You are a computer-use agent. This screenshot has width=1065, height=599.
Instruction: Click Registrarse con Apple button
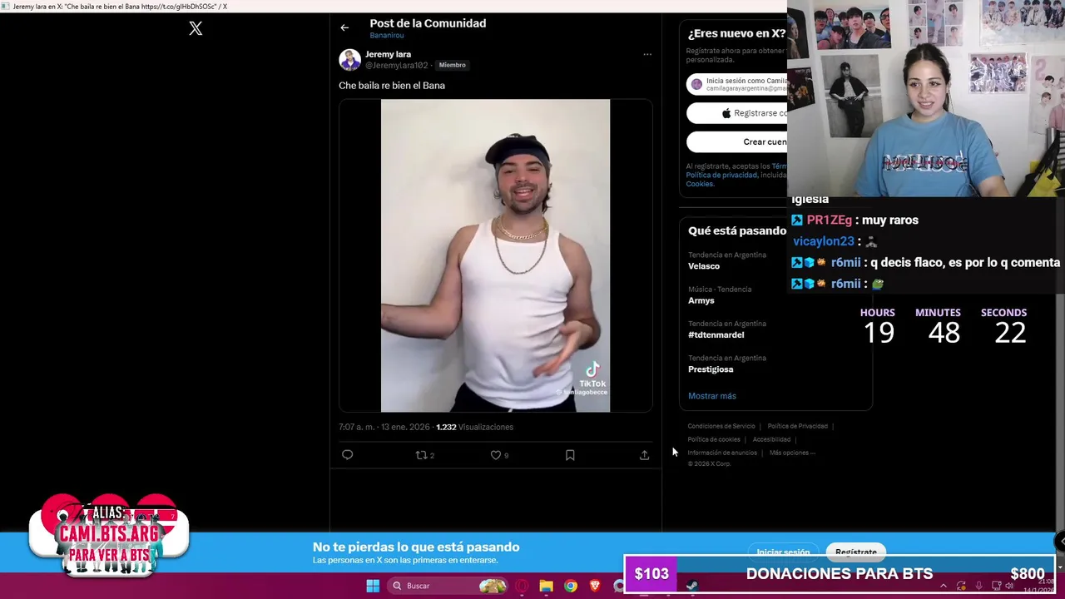[737, 113]
